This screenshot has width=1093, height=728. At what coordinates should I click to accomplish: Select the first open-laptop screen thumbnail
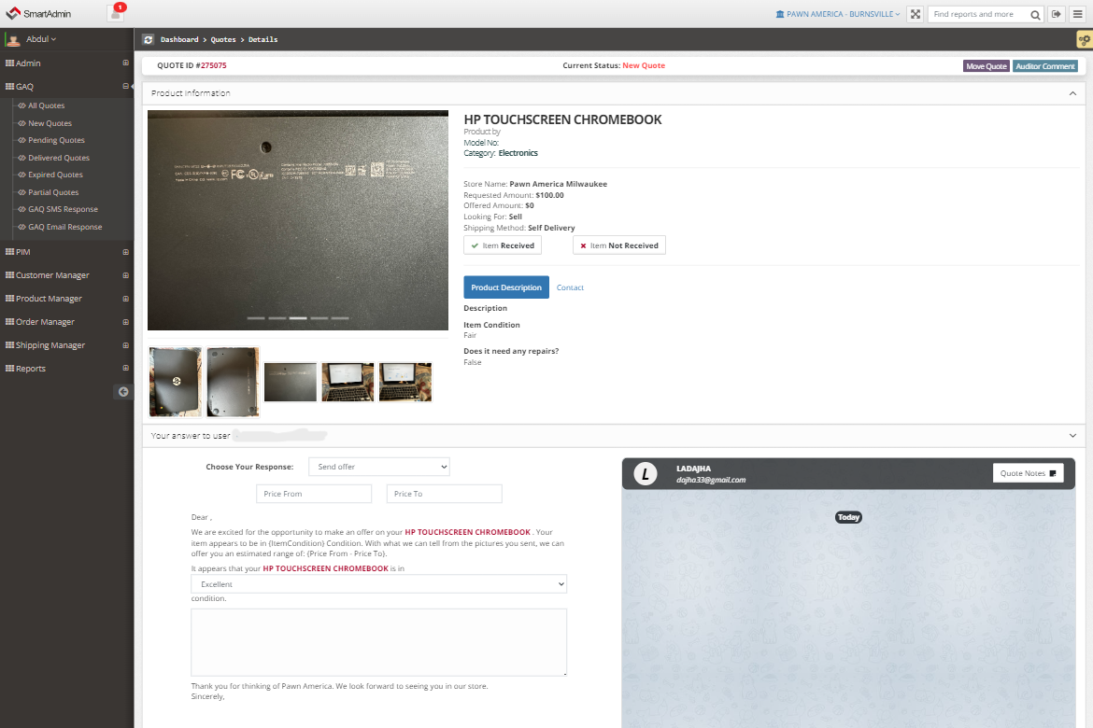pos(348,383)
